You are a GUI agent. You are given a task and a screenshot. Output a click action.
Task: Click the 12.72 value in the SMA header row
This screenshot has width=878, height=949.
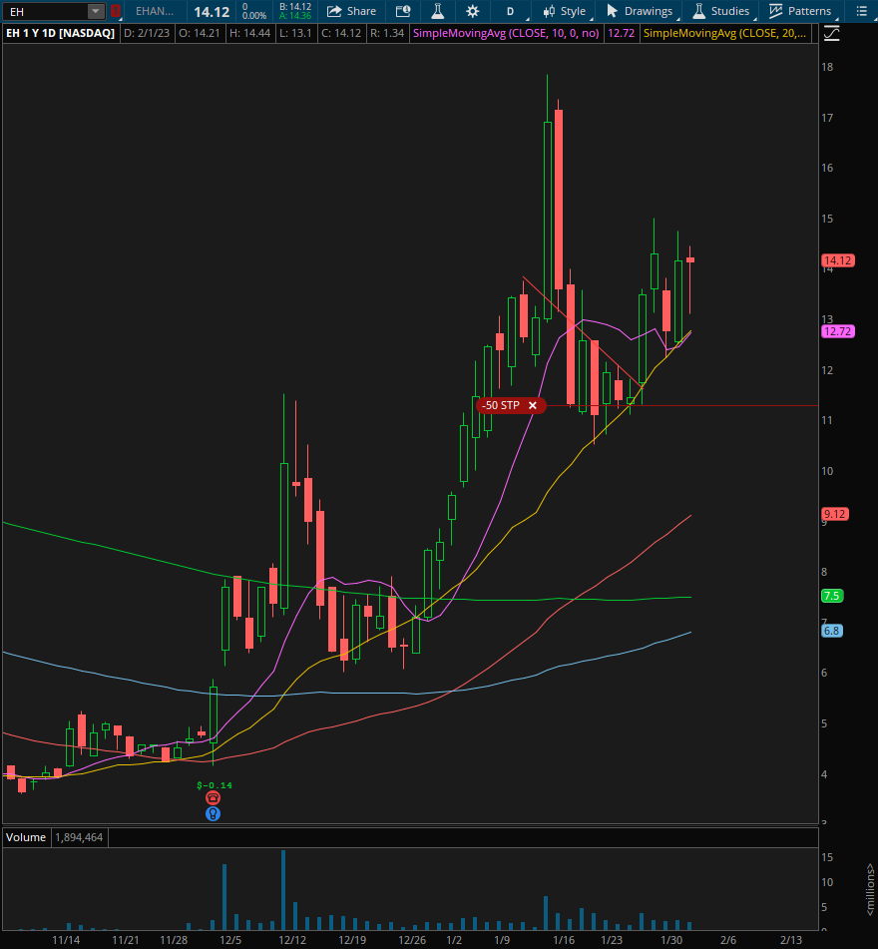click(621, 33)
